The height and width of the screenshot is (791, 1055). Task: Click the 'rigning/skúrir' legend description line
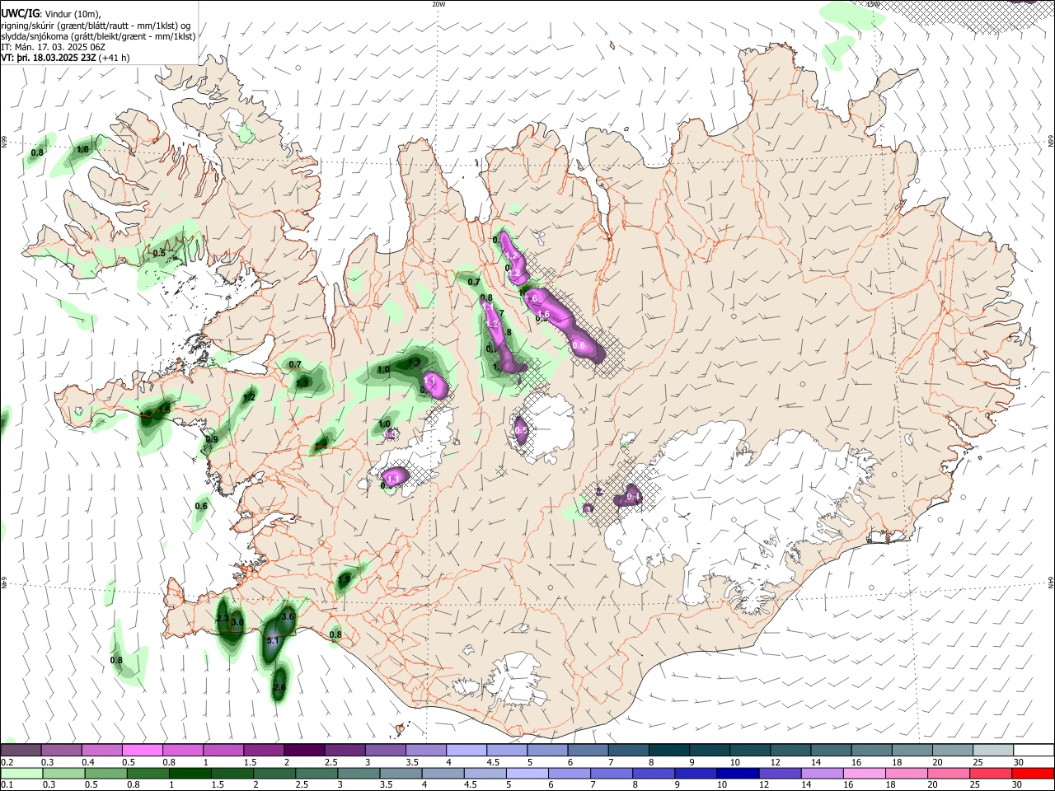tap(96, 25)
